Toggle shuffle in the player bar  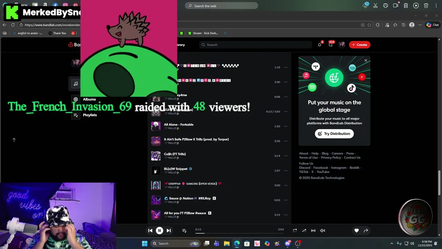pyautogui.click(x=304, y=230)
